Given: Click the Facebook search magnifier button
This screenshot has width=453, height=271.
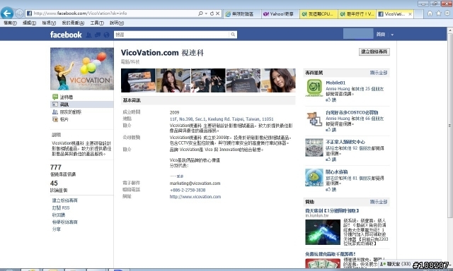Looking at the screenshot, I should point(233,35).
